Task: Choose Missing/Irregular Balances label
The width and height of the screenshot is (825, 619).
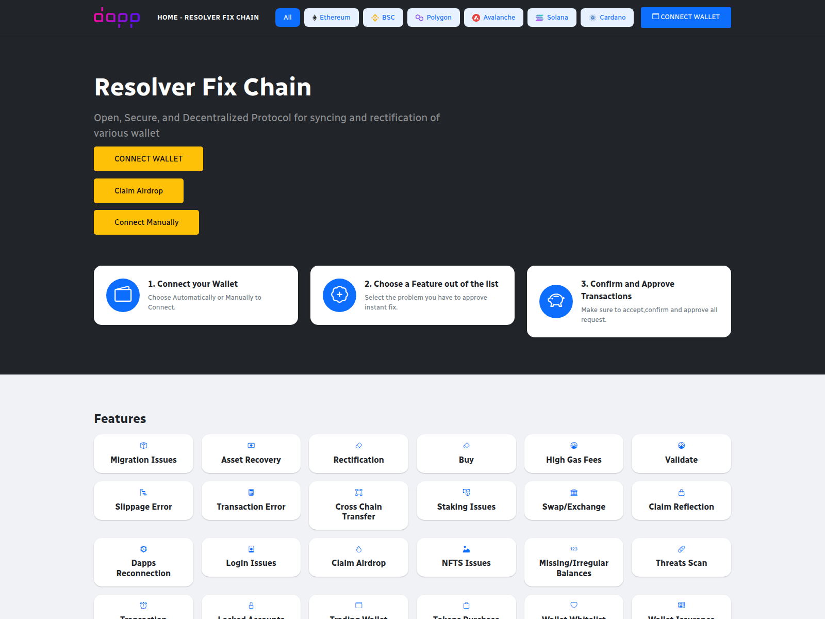Action: pyautogui.click(x=574, y=568)
